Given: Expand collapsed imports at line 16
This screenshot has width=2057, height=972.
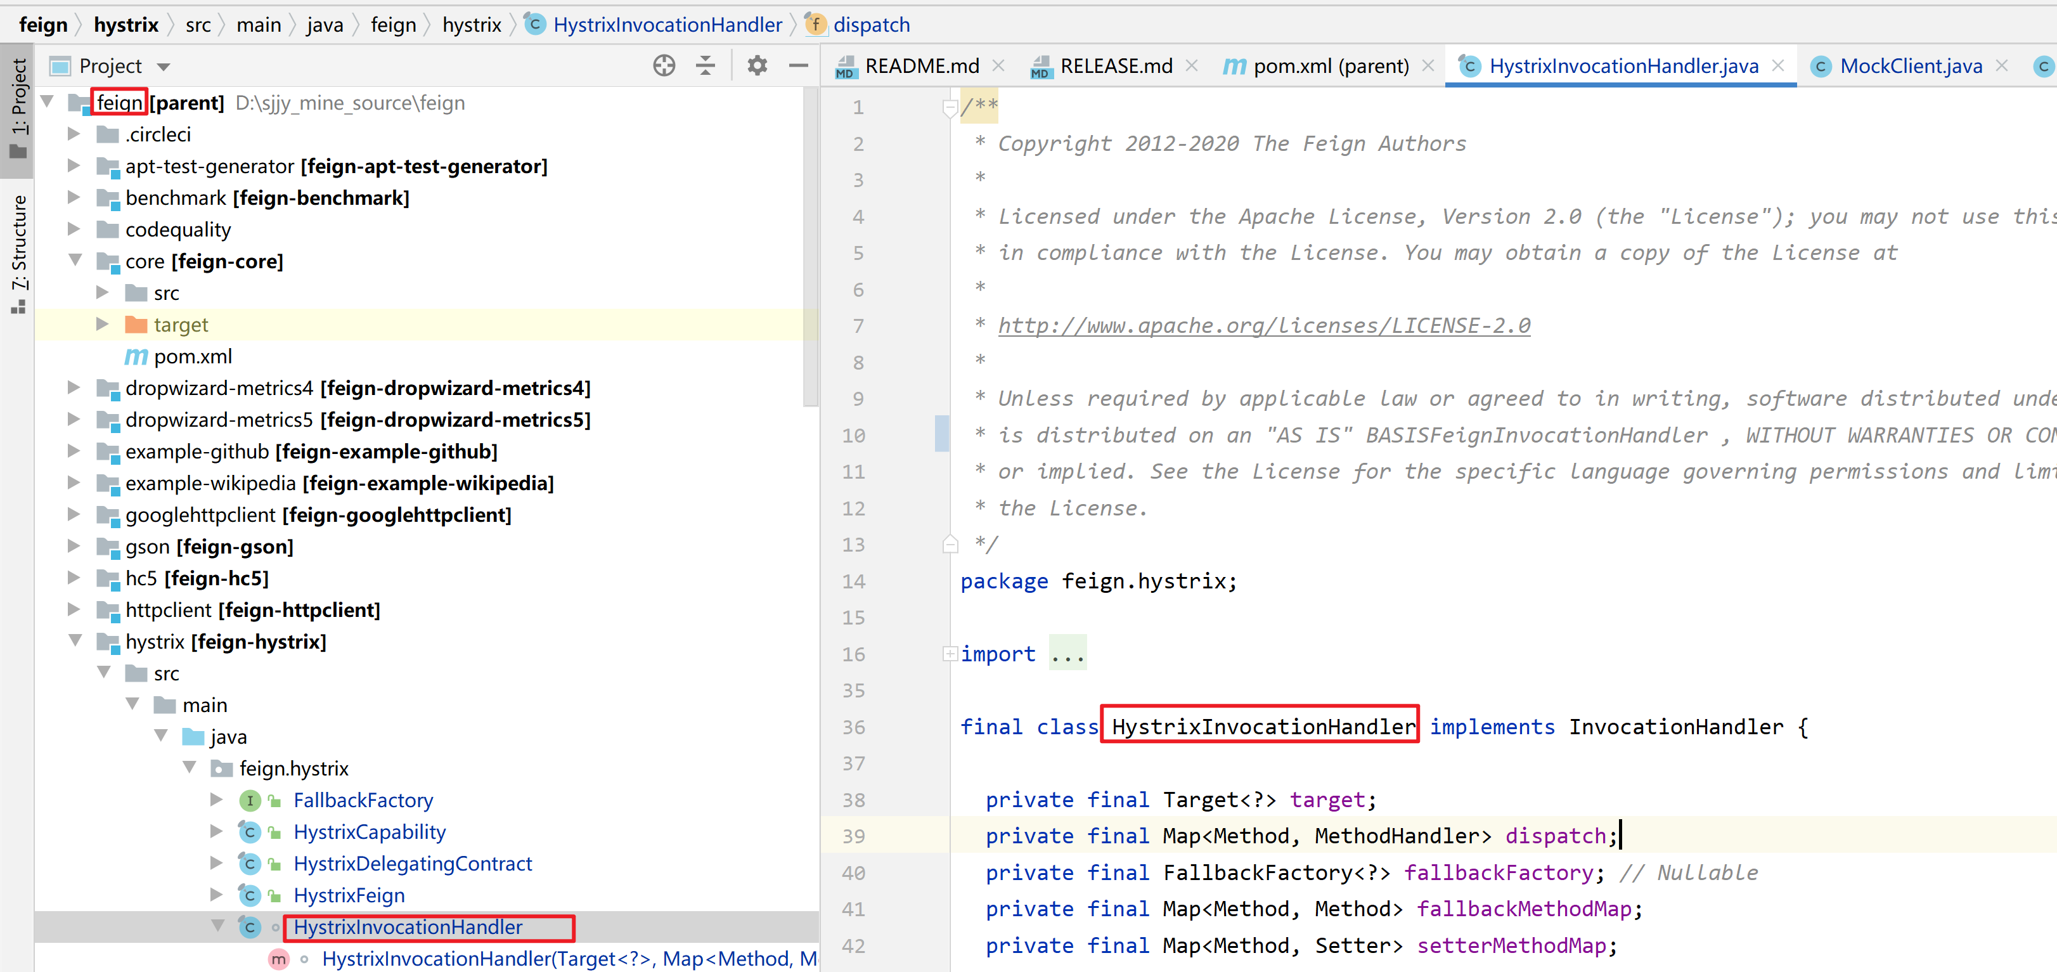Looking at the screenshot, I should (x=950, y=654).
